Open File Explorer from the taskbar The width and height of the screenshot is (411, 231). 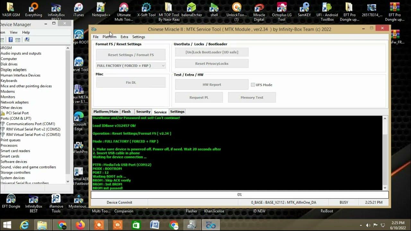[x=43, y=225]
